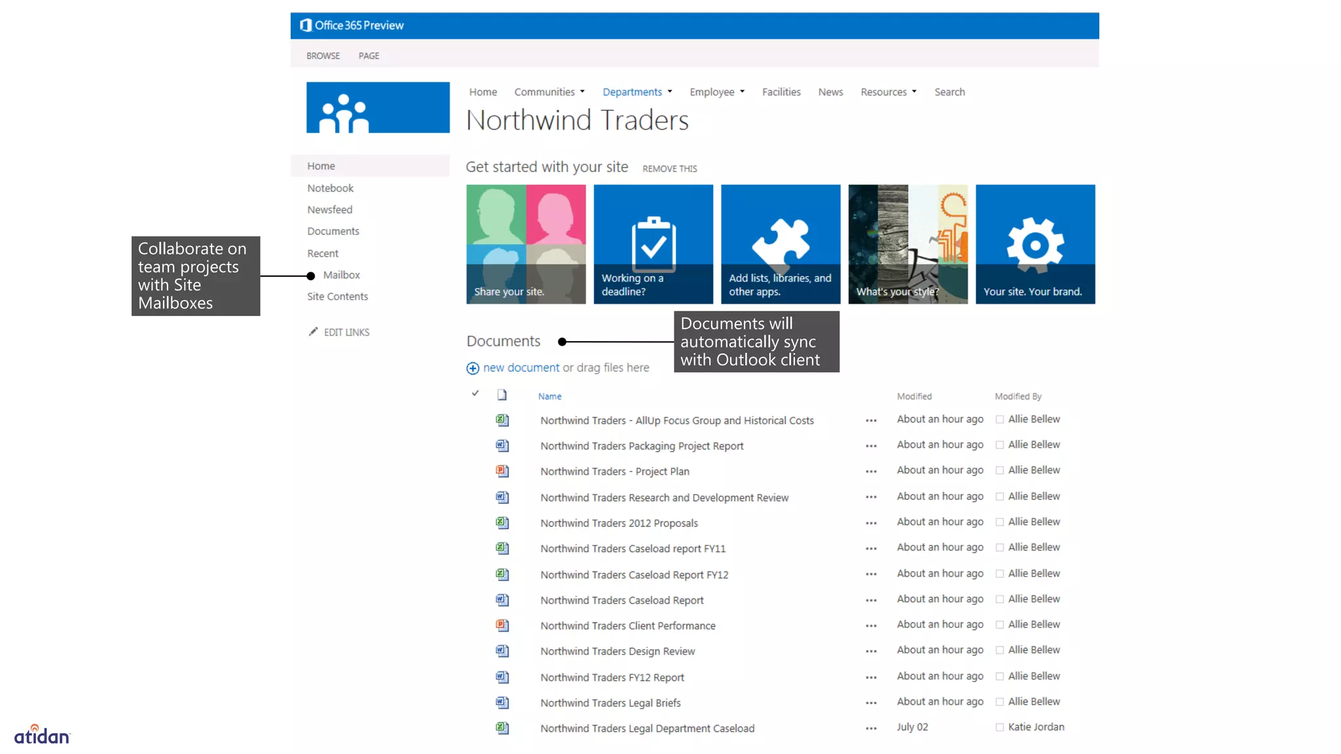Expand the Employee dropdown arrow
The width and height of the screenshot is (1341, 754).
click(742, 92)
